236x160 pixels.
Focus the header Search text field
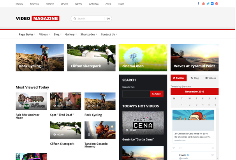(91, 19)
